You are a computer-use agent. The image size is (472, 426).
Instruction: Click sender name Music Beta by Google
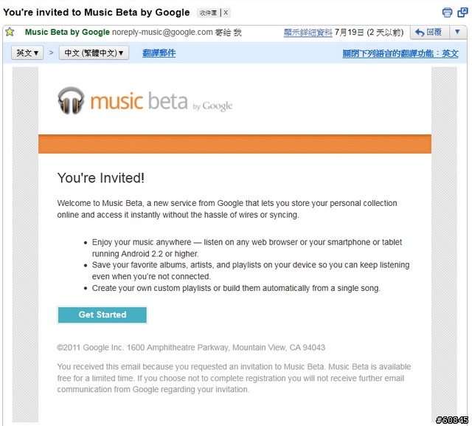[x=67, y=32]
